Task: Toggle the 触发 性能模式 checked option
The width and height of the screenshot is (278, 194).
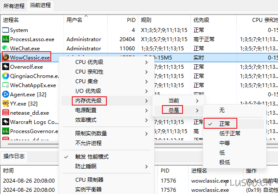Action: [x=92, y=157]
